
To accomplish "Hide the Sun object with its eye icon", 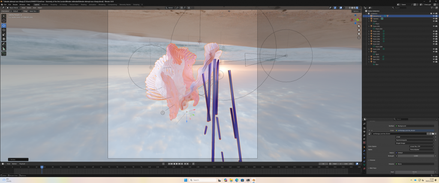I will 433,62.
